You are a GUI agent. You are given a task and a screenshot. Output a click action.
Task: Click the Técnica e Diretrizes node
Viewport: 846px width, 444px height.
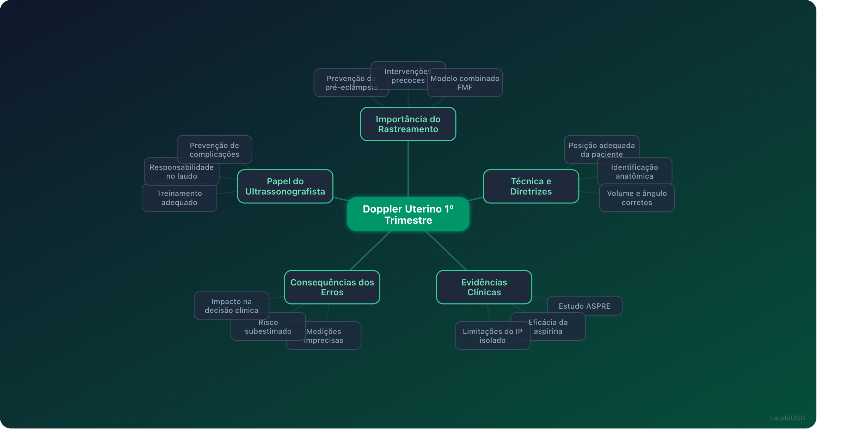tap(531, 186)
